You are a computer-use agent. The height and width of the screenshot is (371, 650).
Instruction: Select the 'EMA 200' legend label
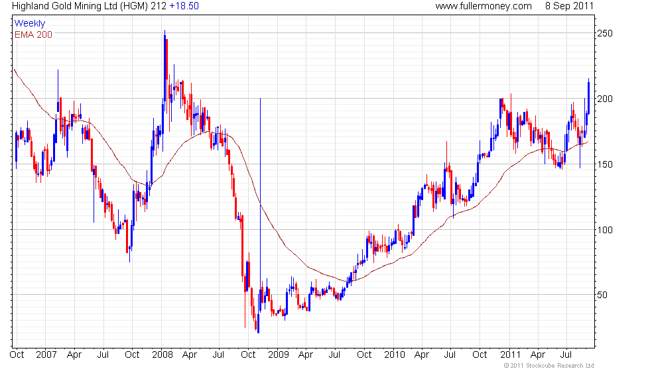coord(33,34)
